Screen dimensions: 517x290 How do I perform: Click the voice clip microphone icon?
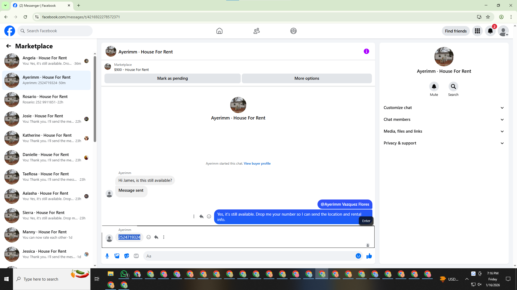[x=107, y=256]
